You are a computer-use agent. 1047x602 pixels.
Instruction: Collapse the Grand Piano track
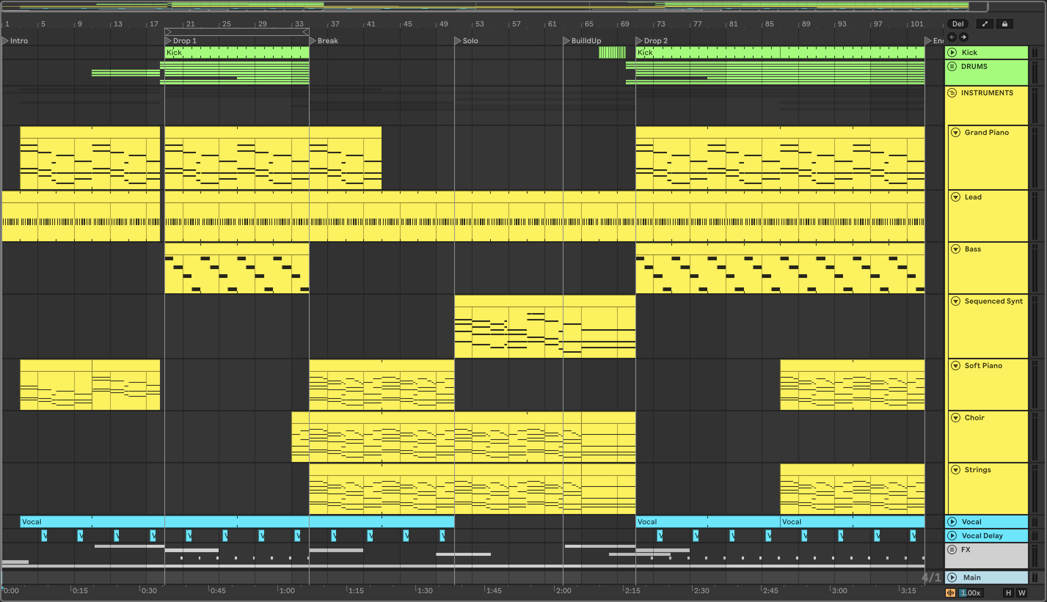956,133
